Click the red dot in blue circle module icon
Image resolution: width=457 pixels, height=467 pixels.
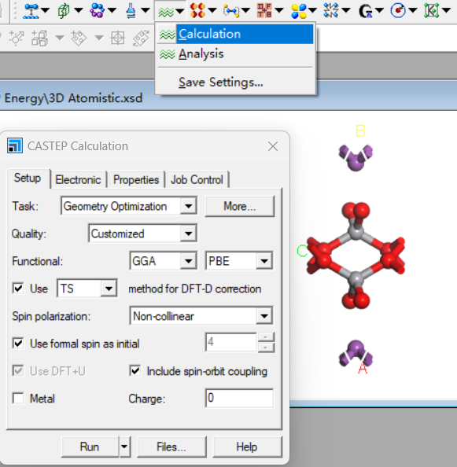tap(398, 11)
